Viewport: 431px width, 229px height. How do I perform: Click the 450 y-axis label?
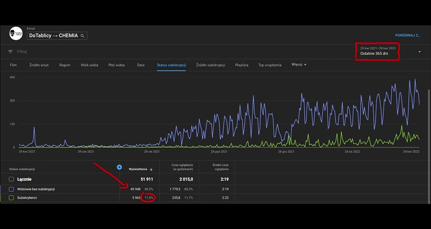[x=12, y=77]
